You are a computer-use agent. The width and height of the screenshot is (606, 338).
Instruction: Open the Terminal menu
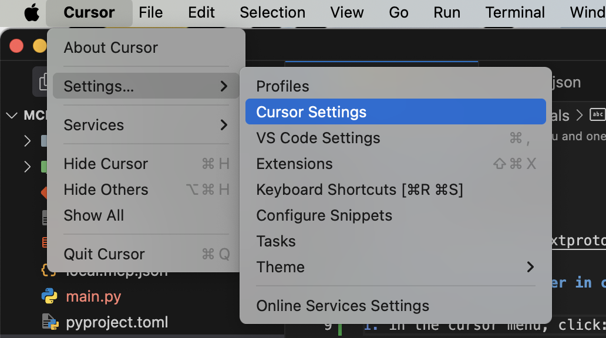tap(515, 12)
